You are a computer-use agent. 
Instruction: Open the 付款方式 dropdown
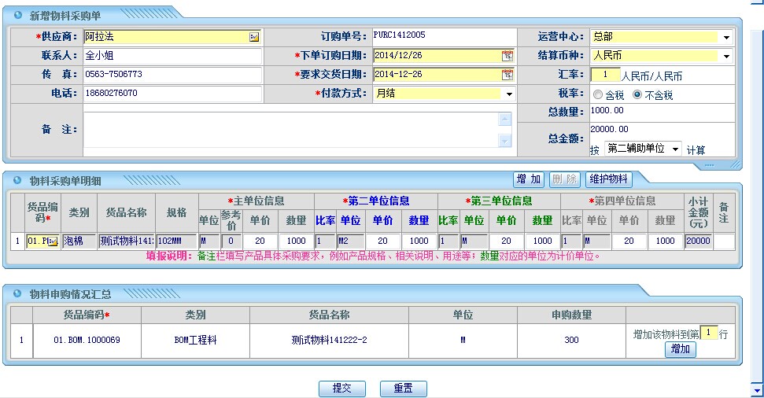509,94
